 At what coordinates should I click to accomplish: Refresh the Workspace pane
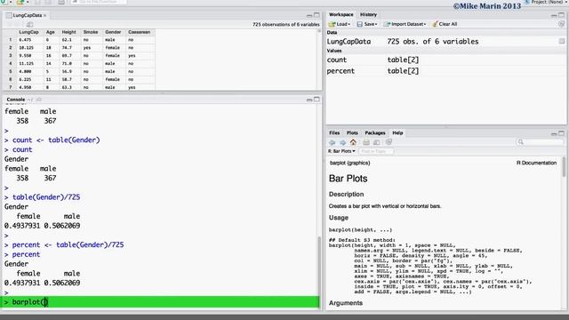561,24
